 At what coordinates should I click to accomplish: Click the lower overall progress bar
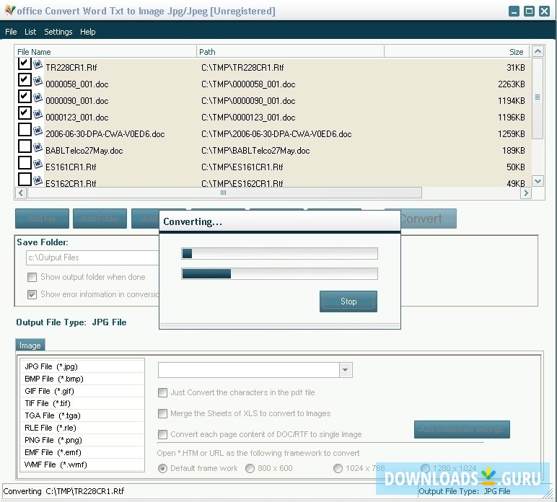point(279,274)
